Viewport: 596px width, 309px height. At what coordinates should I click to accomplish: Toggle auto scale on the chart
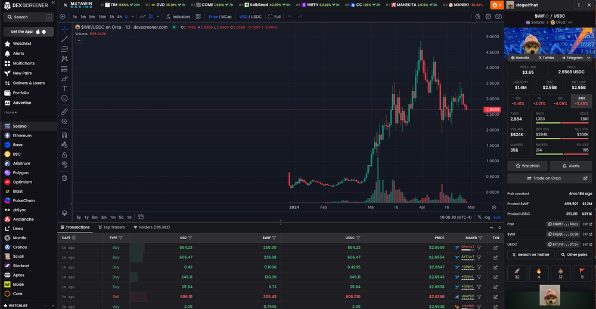(497, 217)
